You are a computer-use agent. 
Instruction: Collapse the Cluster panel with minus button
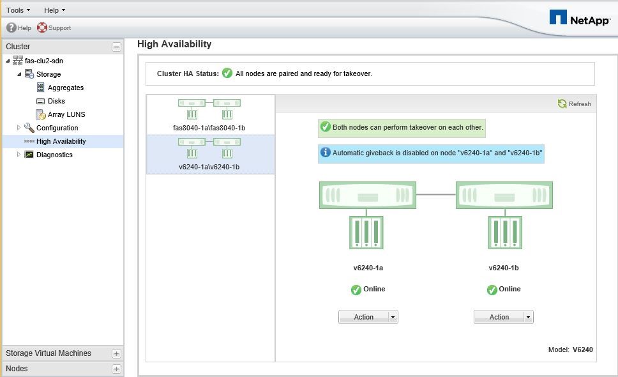coord(116,47)
